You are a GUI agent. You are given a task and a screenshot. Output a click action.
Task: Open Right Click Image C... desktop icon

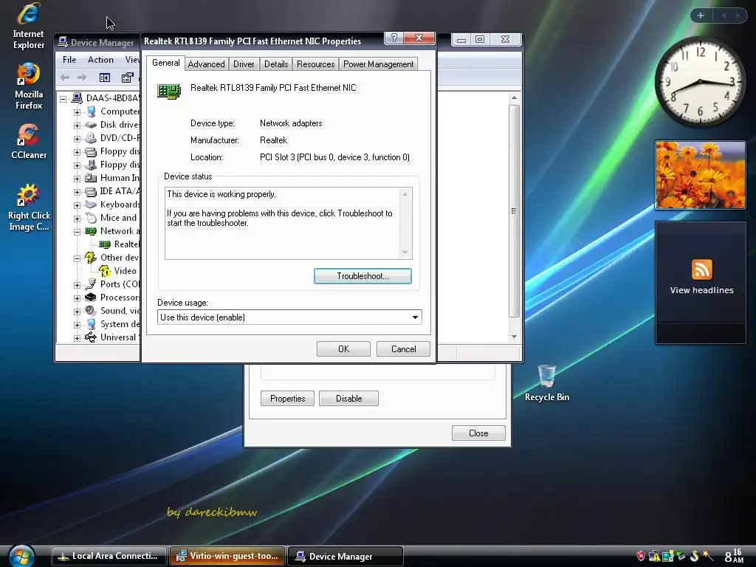(x=29, y=207)
